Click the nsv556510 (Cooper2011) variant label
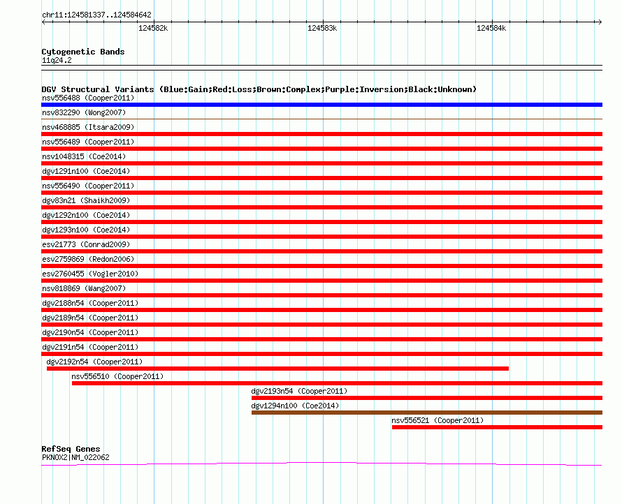The height and width of the screenshot is (504, 622). (x=117, y=376)
